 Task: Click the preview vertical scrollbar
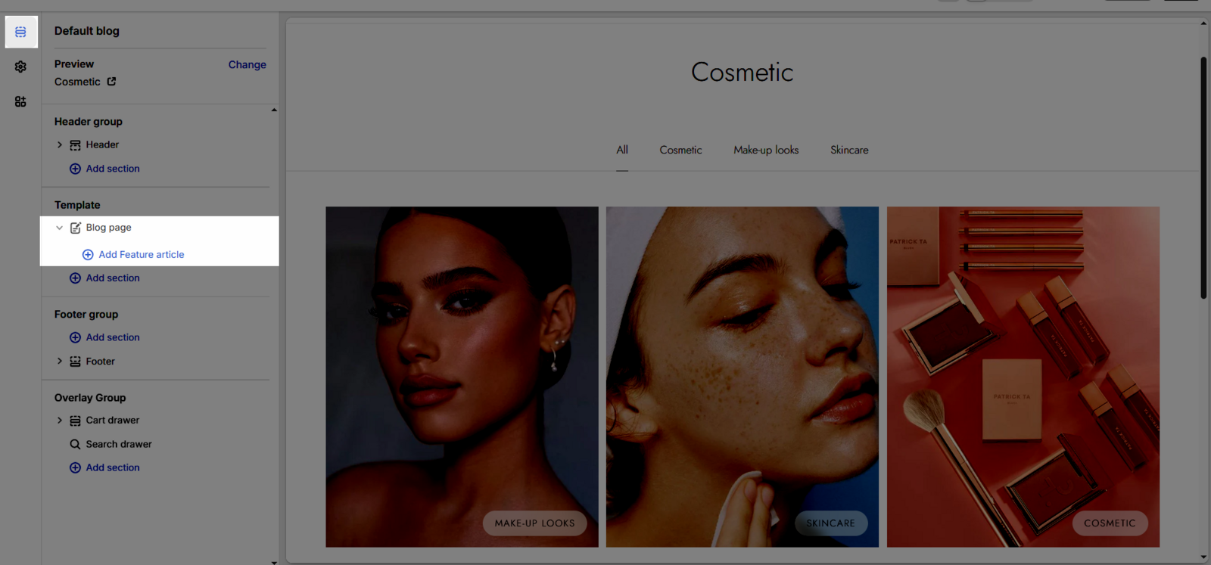tap(1203, 178)
